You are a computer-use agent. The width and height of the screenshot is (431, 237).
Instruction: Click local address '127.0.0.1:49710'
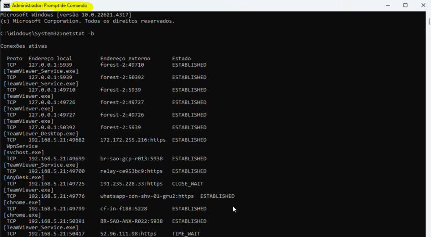(x=52, y=90)
